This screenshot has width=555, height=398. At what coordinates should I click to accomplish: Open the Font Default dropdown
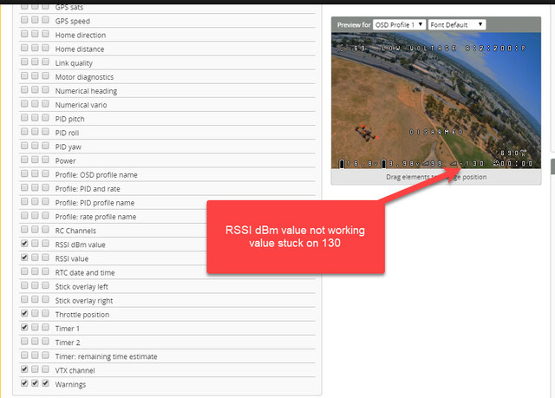coord(457,25)
